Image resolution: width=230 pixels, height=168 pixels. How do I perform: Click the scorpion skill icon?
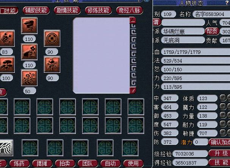coord(7,38)
